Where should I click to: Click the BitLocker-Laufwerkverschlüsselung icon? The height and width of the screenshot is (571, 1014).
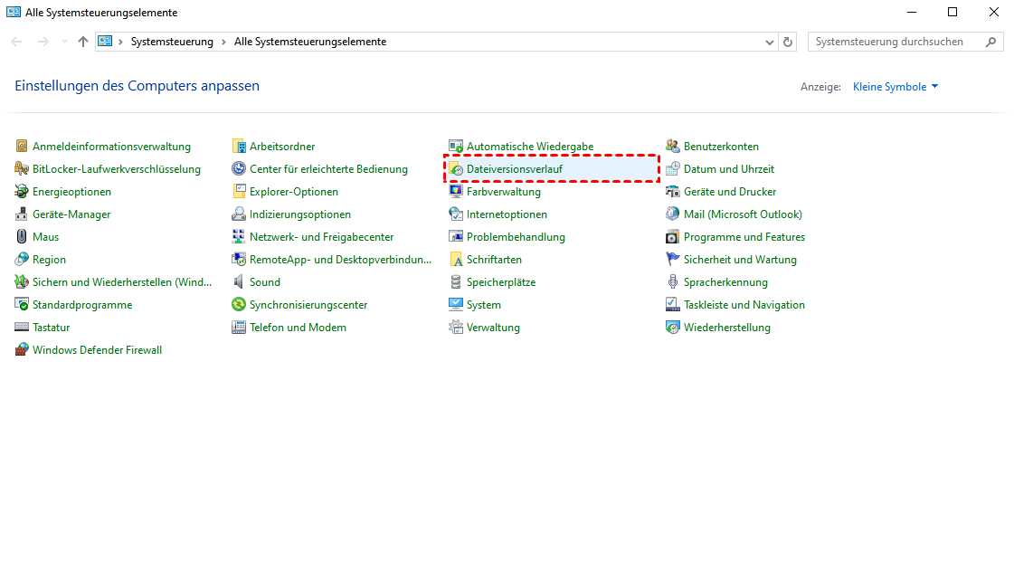pyautogui.click(x=23, y=169)
